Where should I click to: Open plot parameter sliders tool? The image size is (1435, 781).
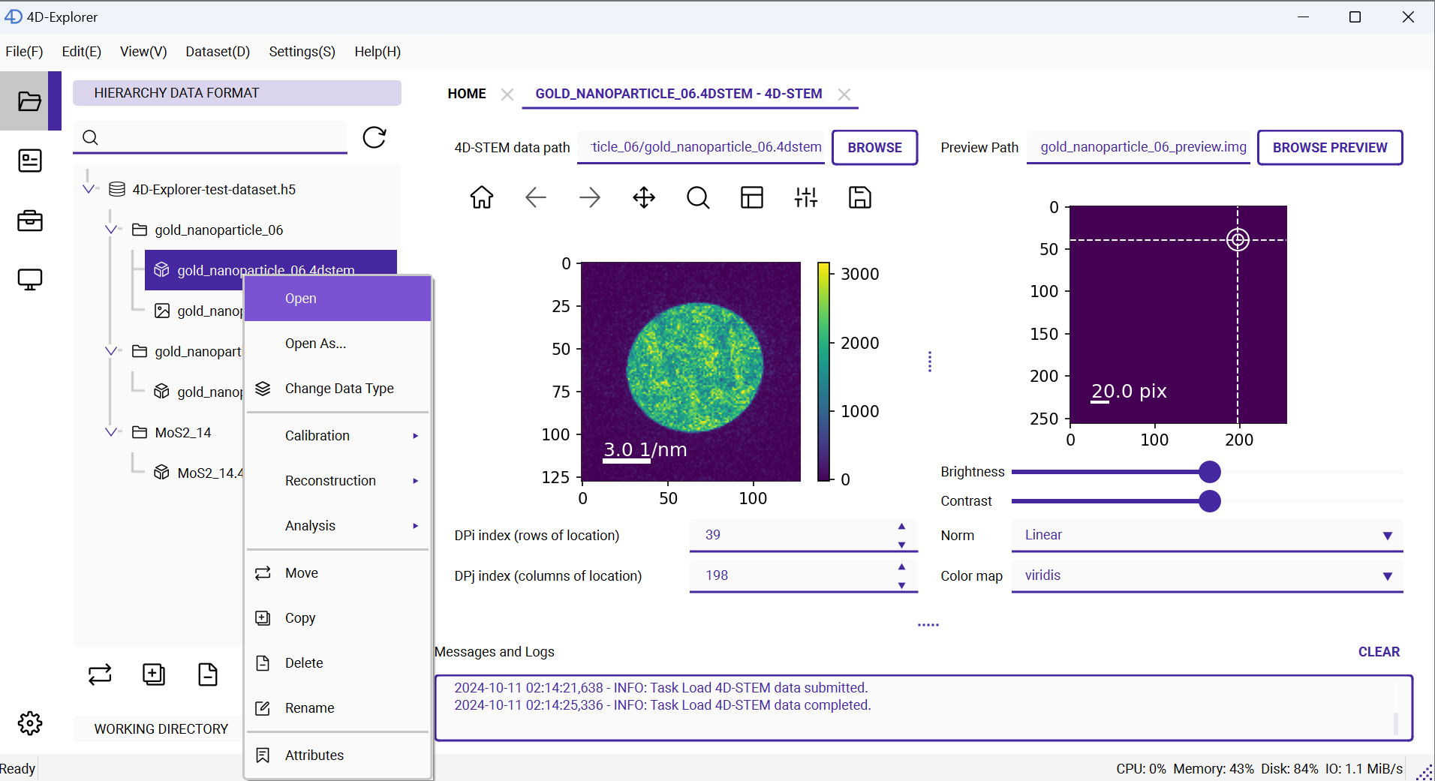pyautogui.click(x=806, y=197)
